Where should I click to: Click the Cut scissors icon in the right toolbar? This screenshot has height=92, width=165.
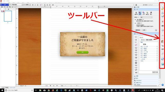(x=163, y=35)
